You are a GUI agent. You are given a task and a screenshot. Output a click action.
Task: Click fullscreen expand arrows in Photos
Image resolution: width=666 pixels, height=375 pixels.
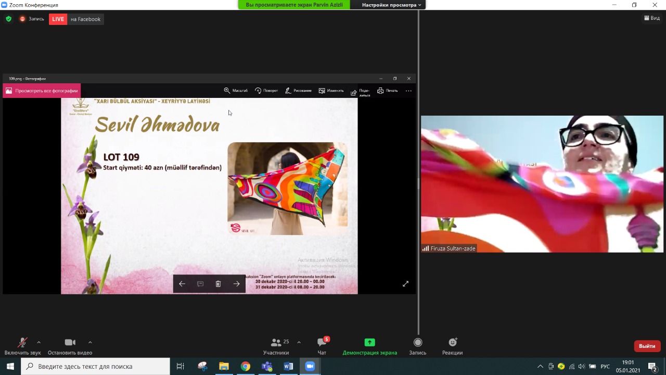(405, 284)
